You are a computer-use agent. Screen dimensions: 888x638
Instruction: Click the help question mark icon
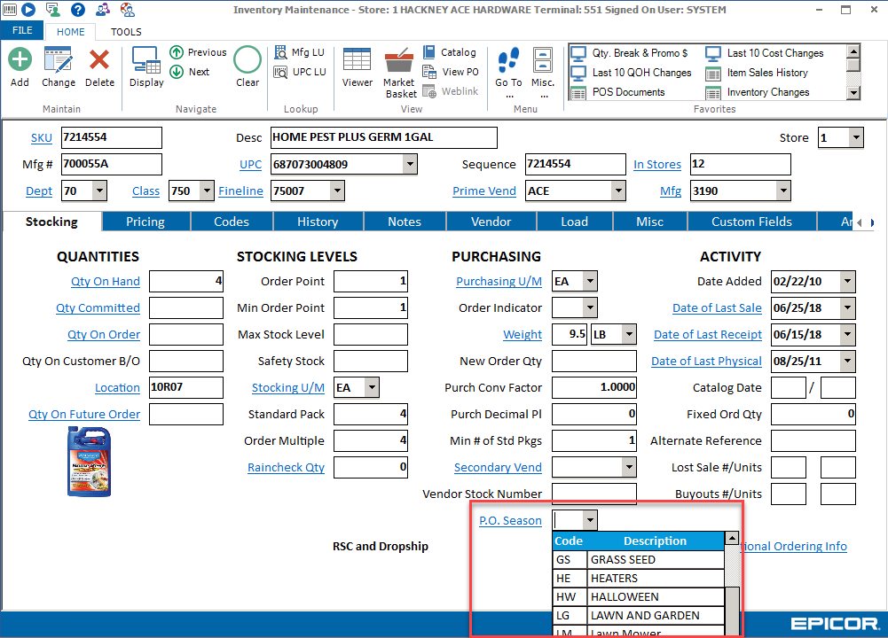click(77, 10)
